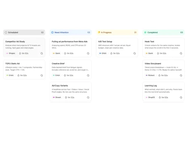Click the 03 count in Completed header

click(x=182, y=32)
